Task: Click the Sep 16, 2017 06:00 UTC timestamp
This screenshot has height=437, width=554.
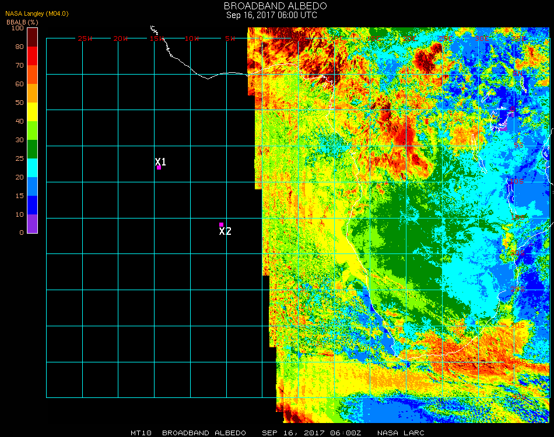Action: (x=272, y=15)
